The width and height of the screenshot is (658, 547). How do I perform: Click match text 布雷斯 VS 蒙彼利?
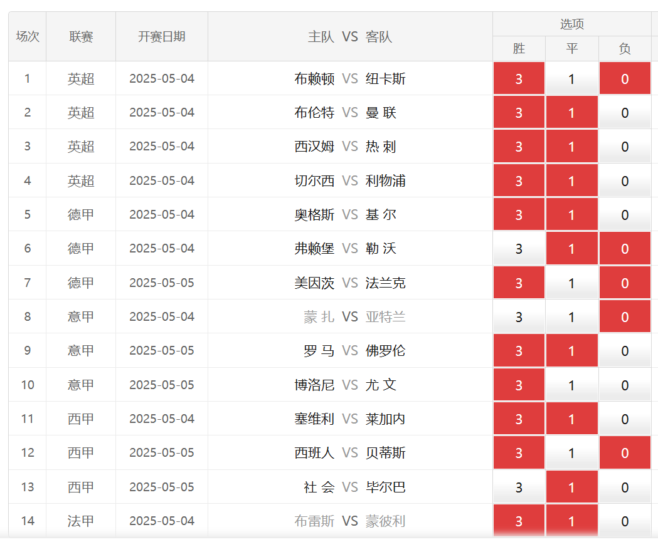pyautogui.click(x=350, y=521)
